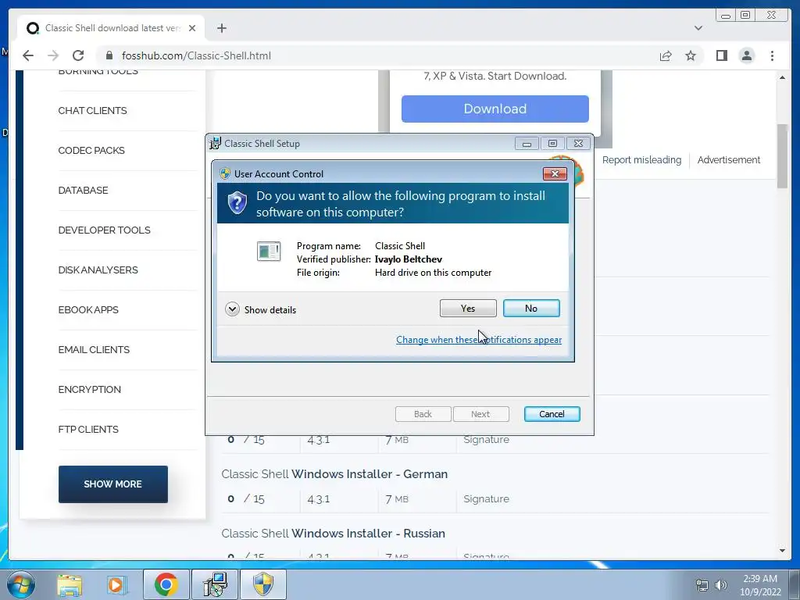This screenshot has height=600, width=800.
Task: Click the page vertical scrollbar thumb
Action: (x=782, y=156)
